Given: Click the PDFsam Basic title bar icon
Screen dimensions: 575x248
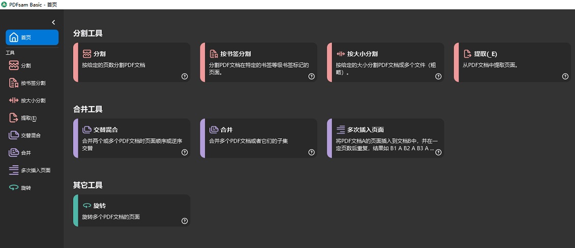Looking at the screenshot, I should pos(5,4).
